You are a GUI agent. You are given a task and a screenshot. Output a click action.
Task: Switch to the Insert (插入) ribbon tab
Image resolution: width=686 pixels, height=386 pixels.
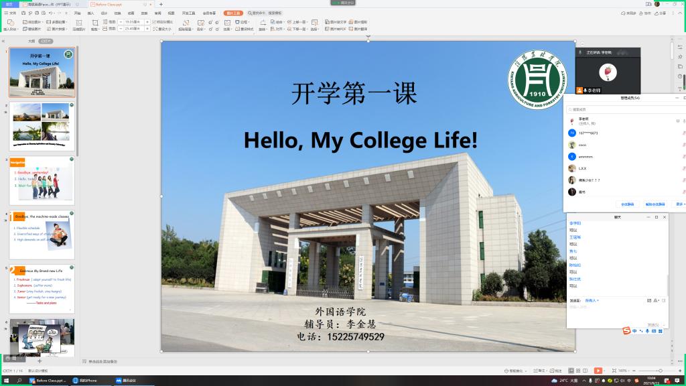tap(90, 13)
